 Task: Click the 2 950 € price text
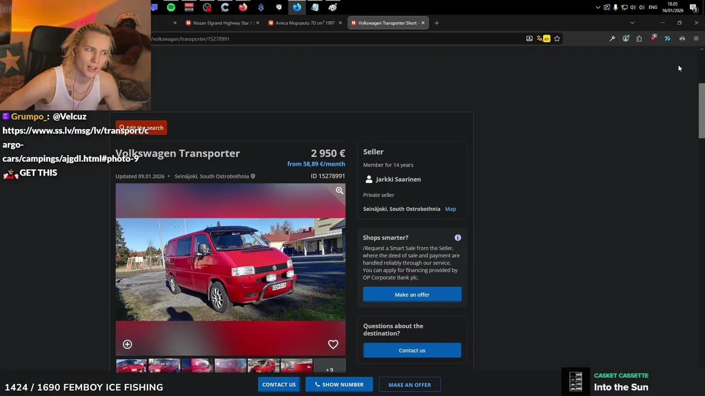pos(328,153)
